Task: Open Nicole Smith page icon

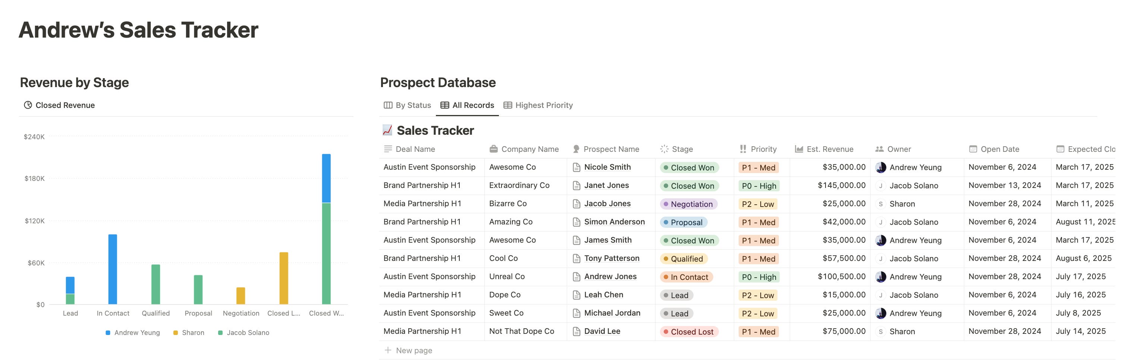Action: [576, 167]
